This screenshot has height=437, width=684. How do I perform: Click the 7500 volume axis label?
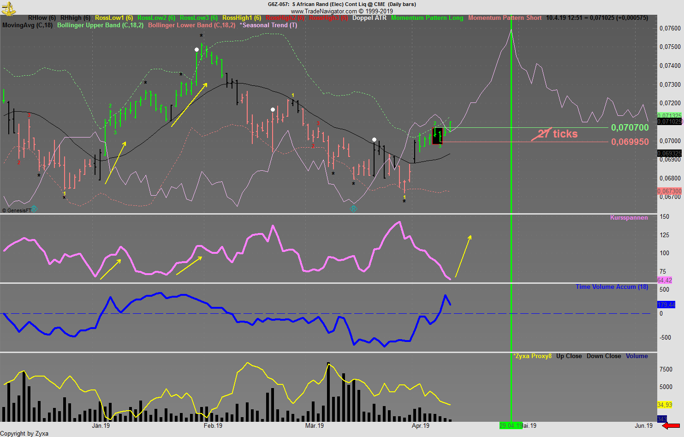[666, 370]
